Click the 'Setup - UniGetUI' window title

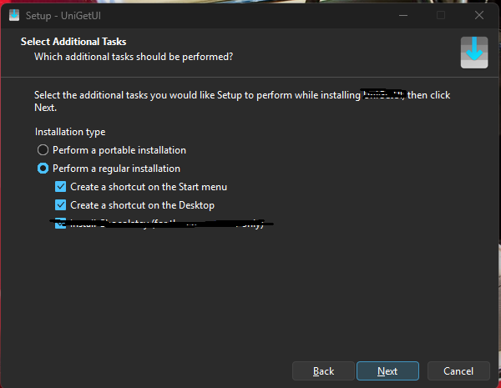point(63,16)
